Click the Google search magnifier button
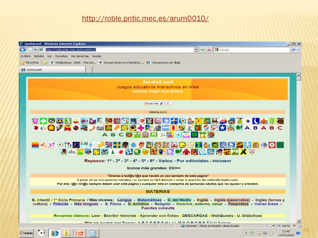318x238 pixels. coord(293,50)
